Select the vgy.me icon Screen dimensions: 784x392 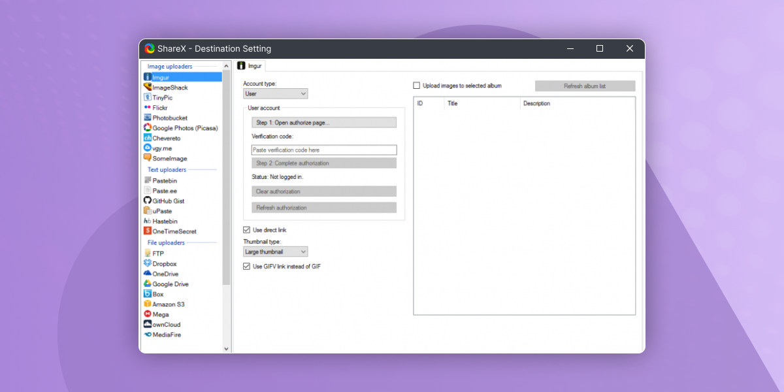[x=148, y=148]
